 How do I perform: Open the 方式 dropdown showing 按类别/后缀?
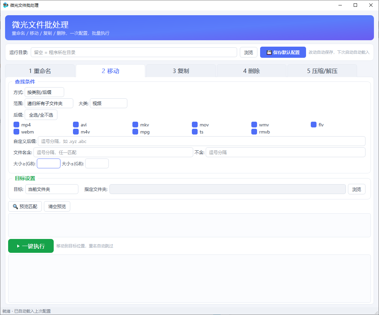[45, 92]
